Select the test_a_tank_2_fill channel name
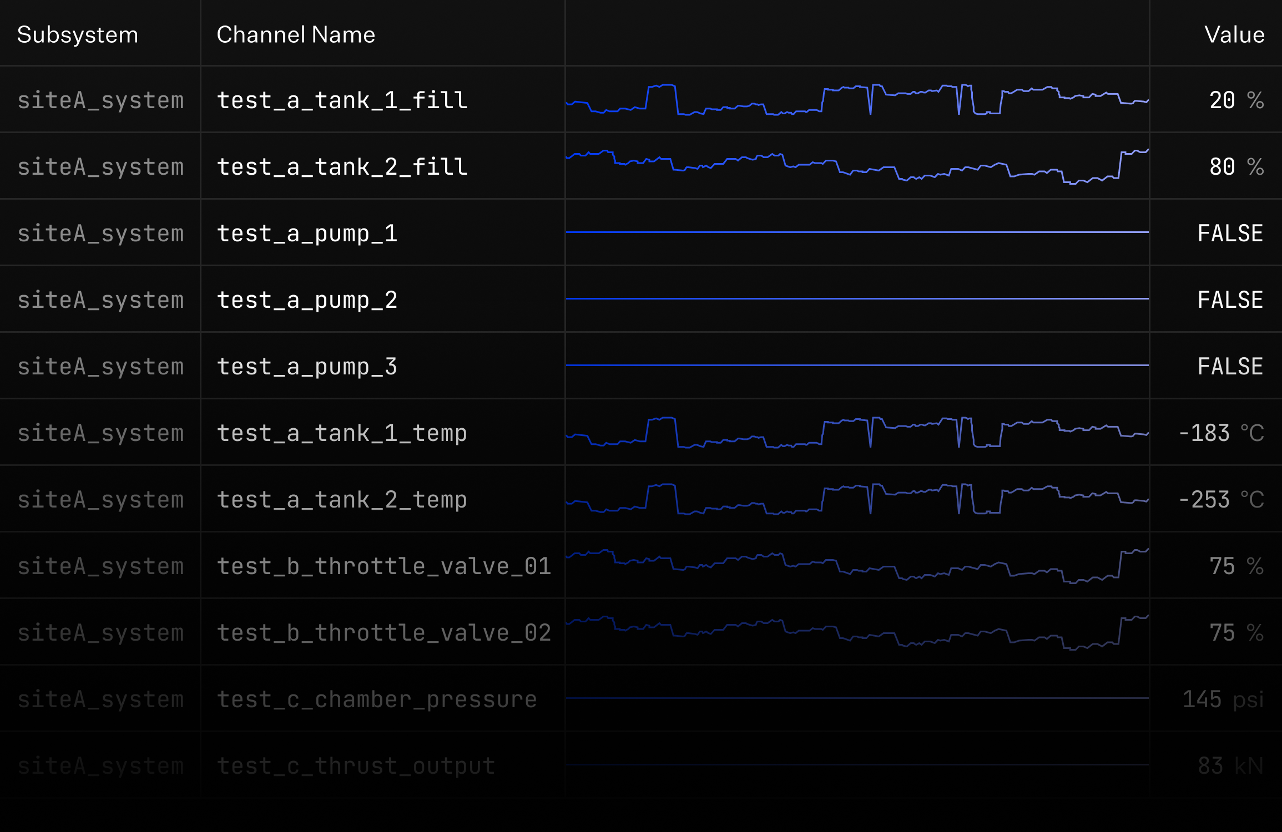The height and width of the screenshot is (832, 1282). (x=342, y=167)
